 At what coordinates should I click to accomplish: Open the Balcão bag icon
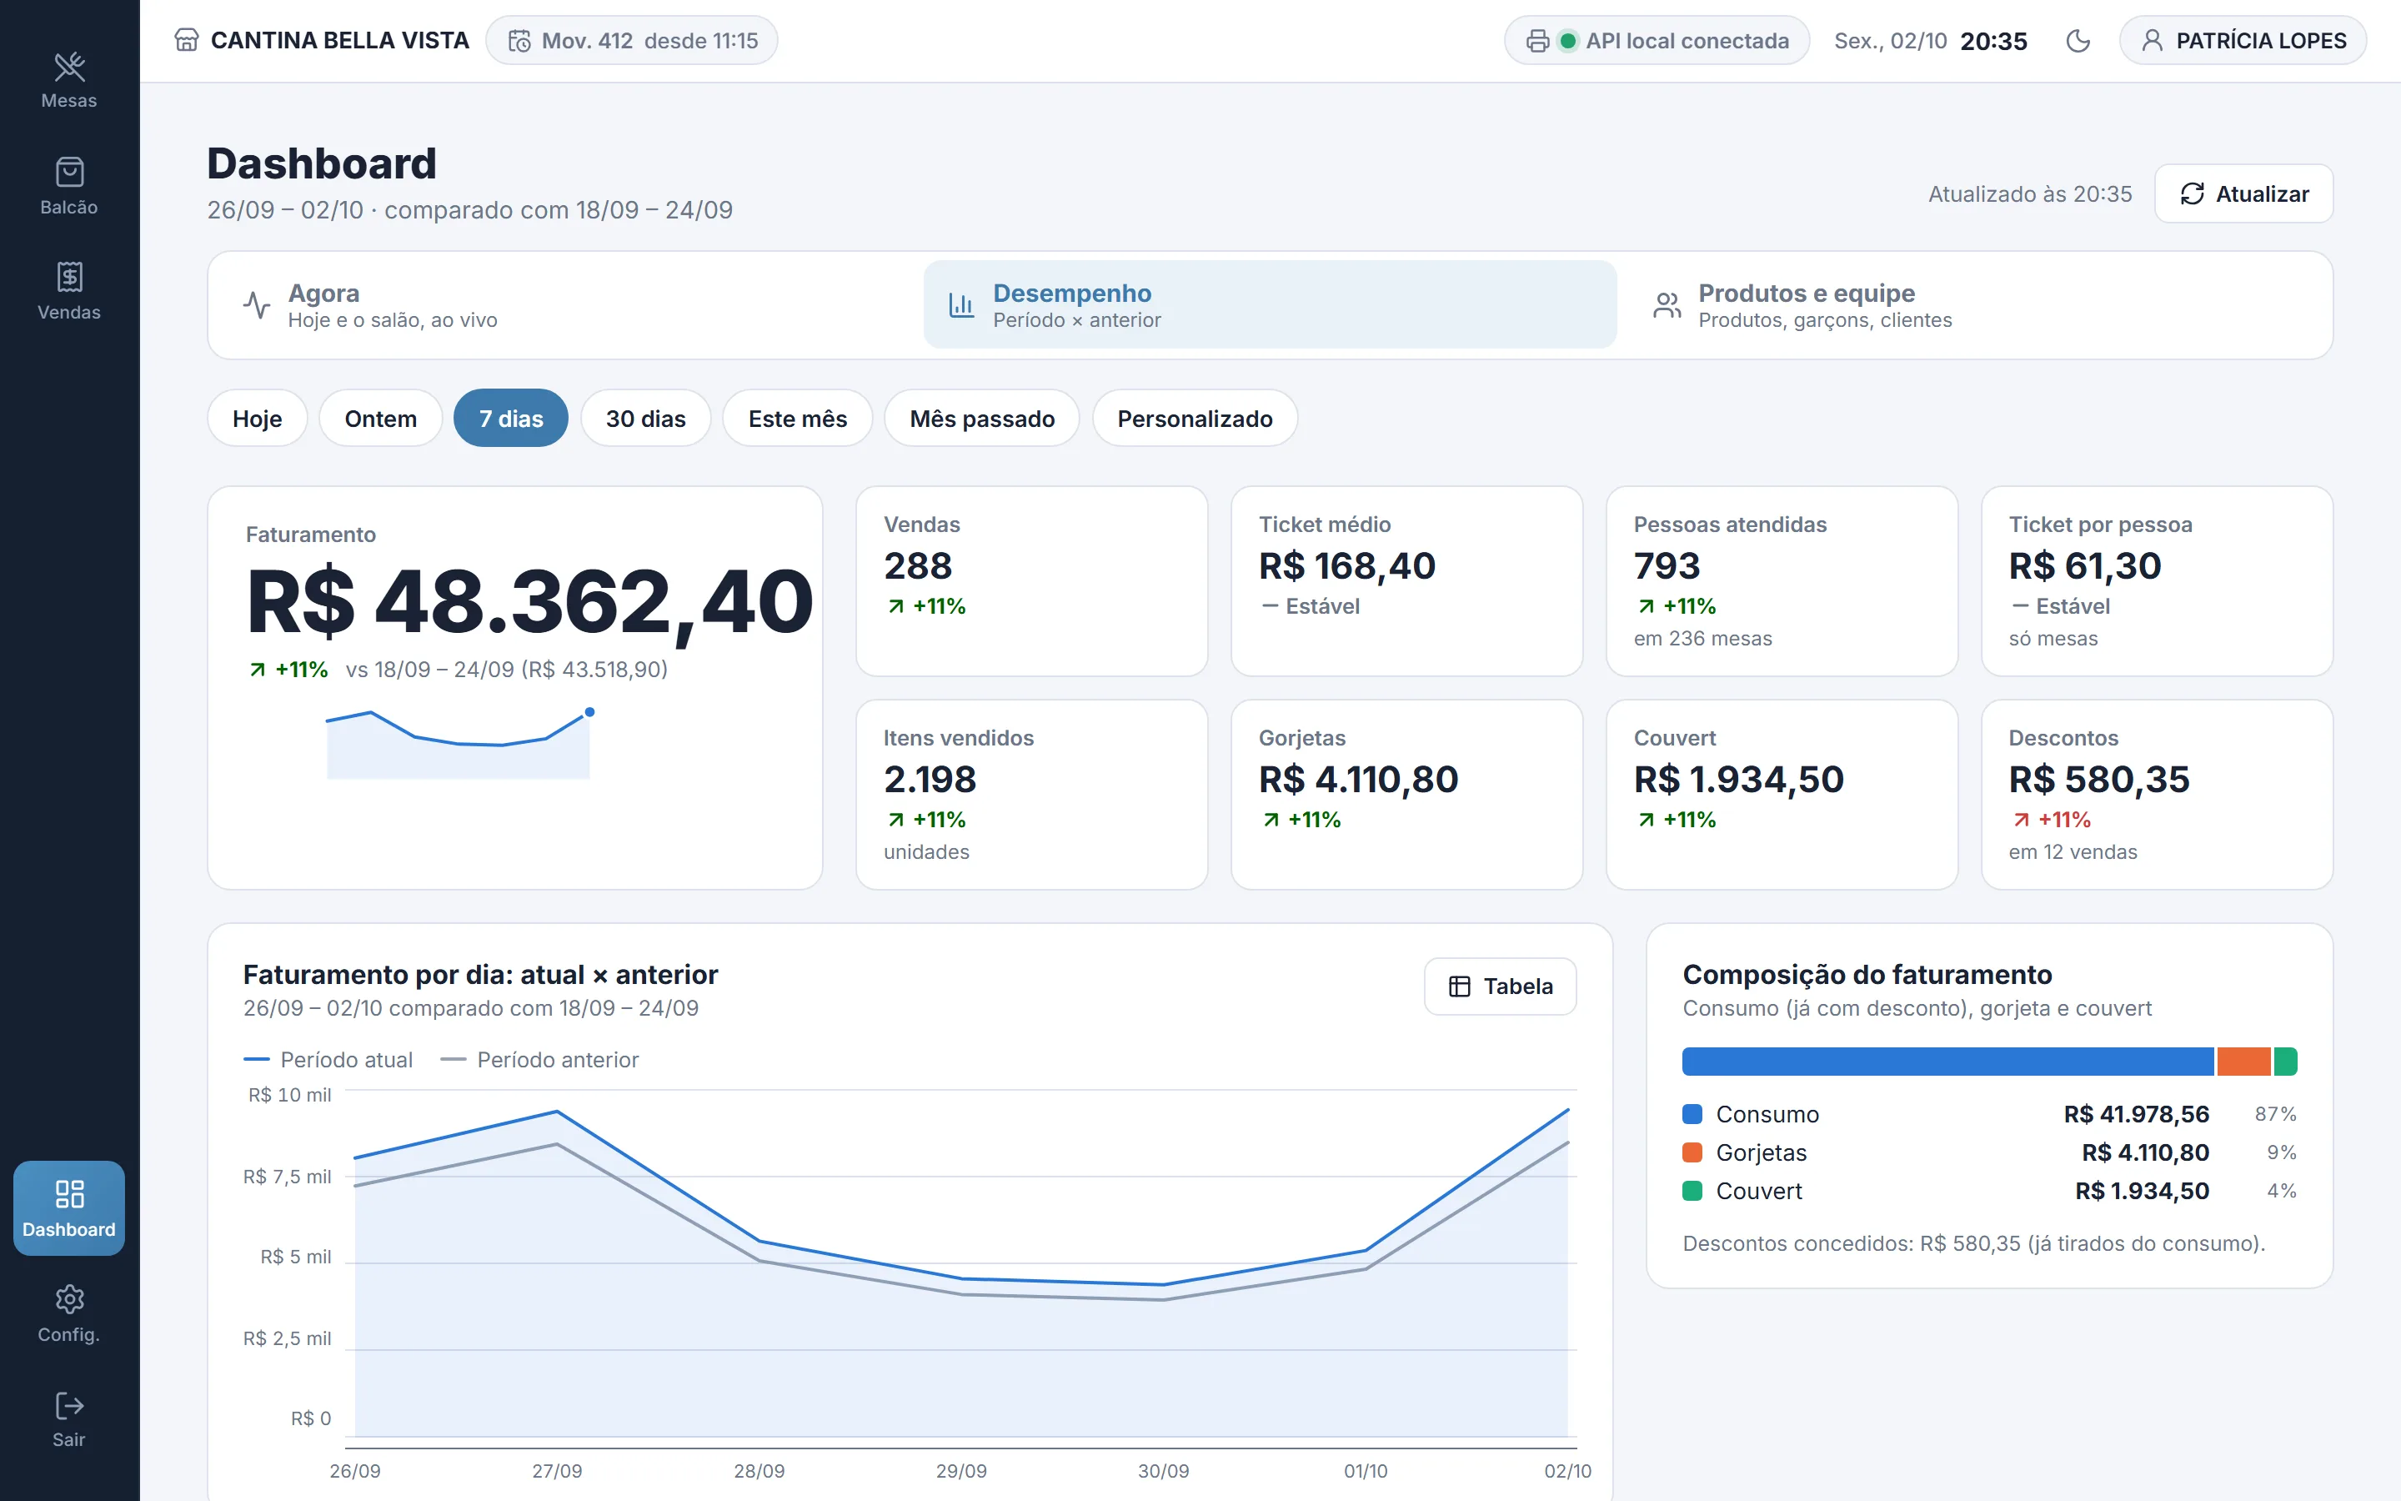click(x=69, y=172)
